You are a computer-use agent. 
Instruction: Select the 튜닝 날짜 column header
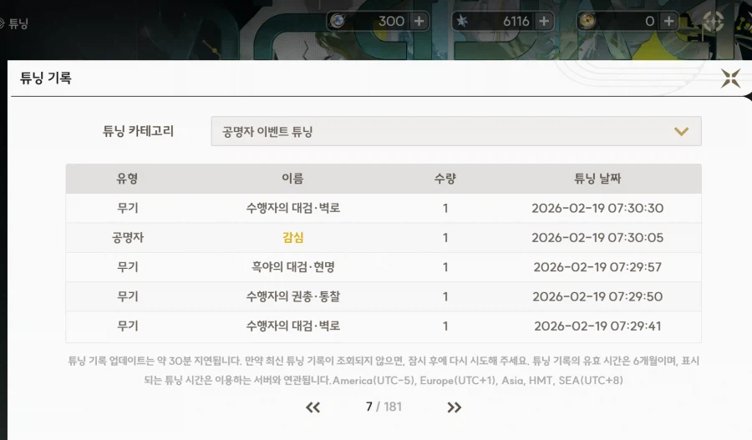click(597, 179)
